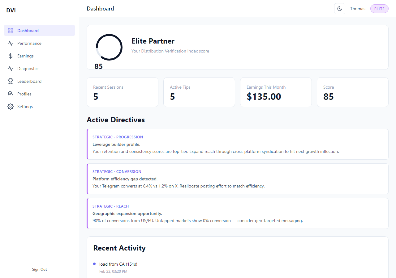Click 'Geographic expansion opportunity.' text
Image resolution: width=396 pixels, height=278 pixels.
[127, 213]
